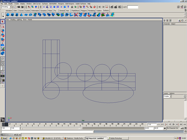
Task: Create a NURBS sphere from the shelf
Action: (8, 15)
